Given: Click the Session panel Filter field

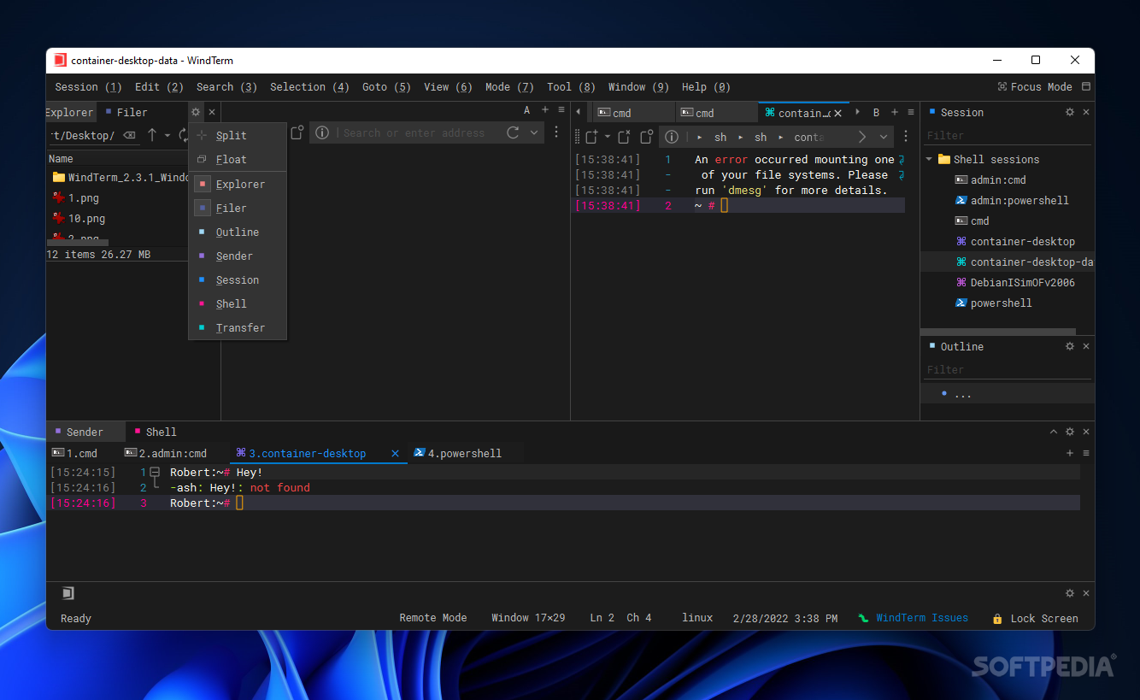Looking at the screenshot, I should point(1008,135).
